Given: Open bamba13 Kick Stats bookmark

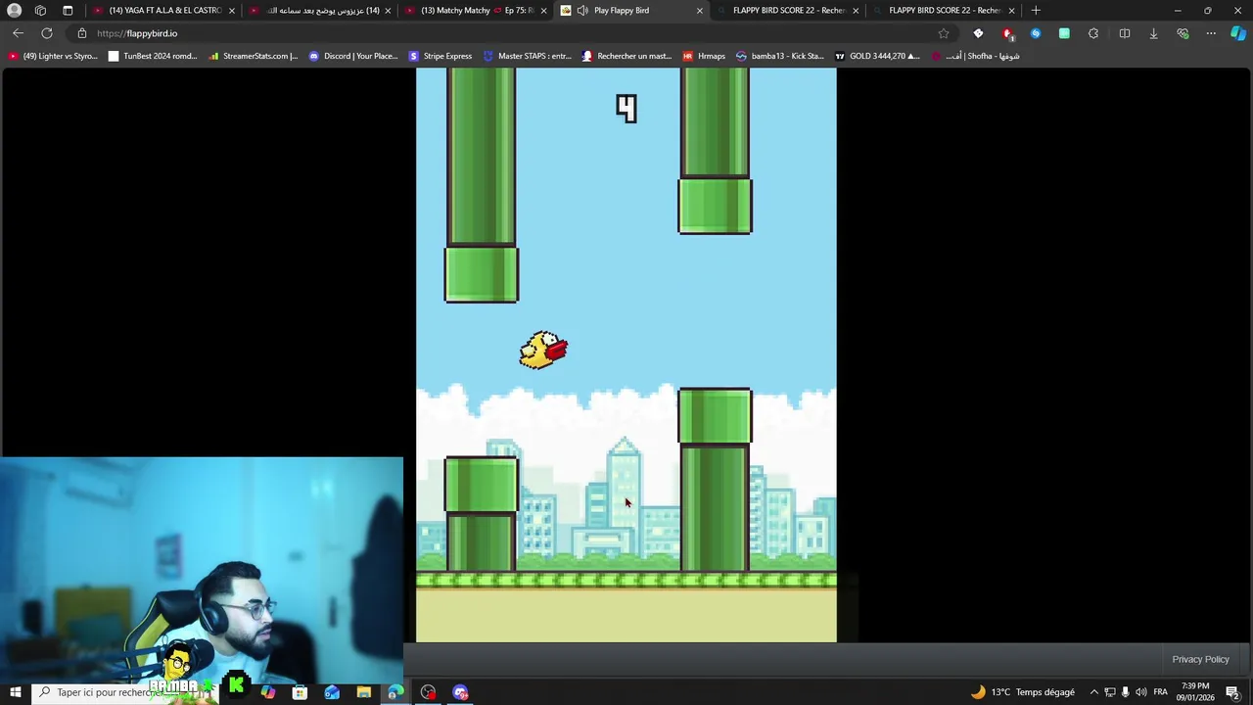Looking at the screenshot, I should coord(780,56).
